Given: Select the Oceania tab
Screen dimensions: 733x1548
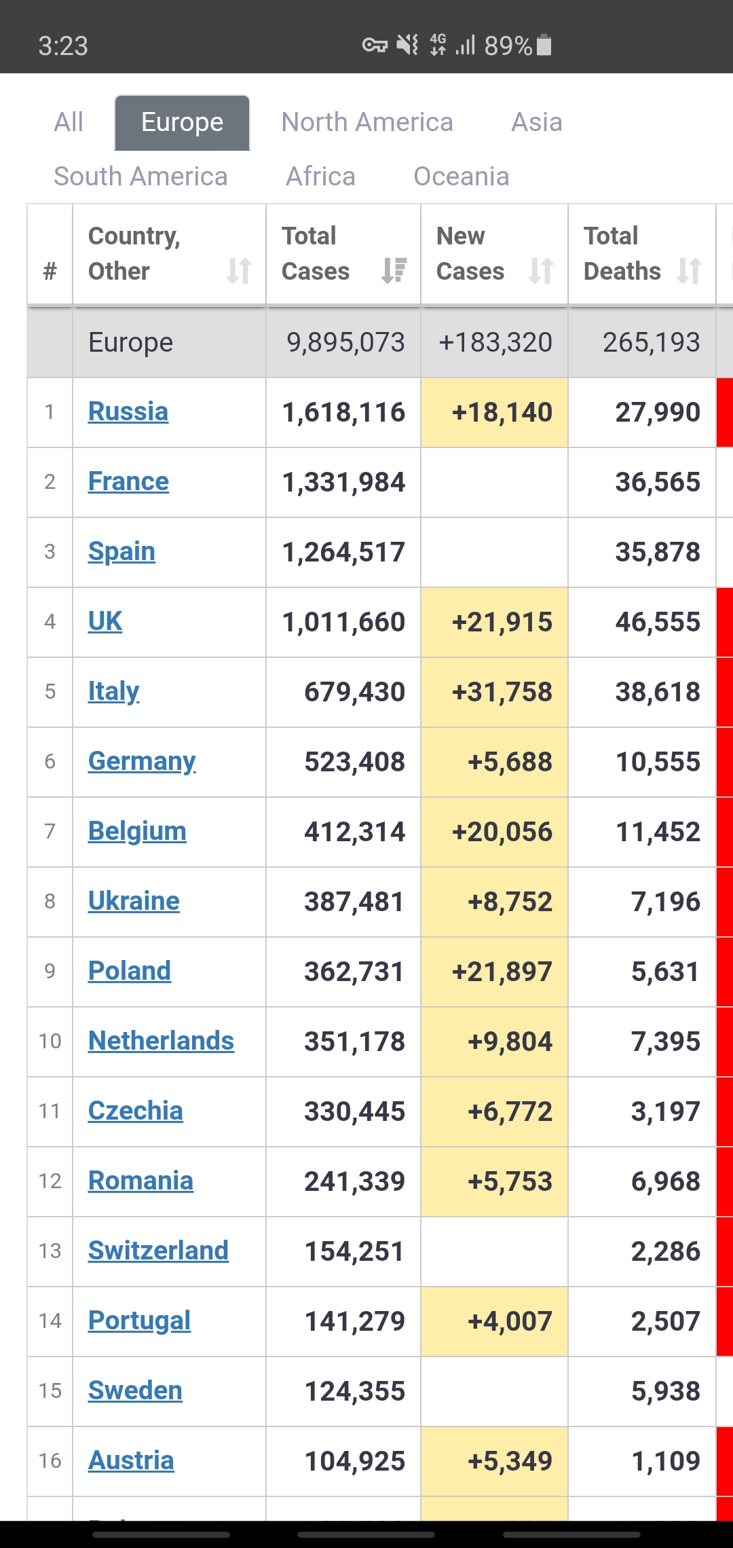Looking at the screenshot, I should pos(461,177).
